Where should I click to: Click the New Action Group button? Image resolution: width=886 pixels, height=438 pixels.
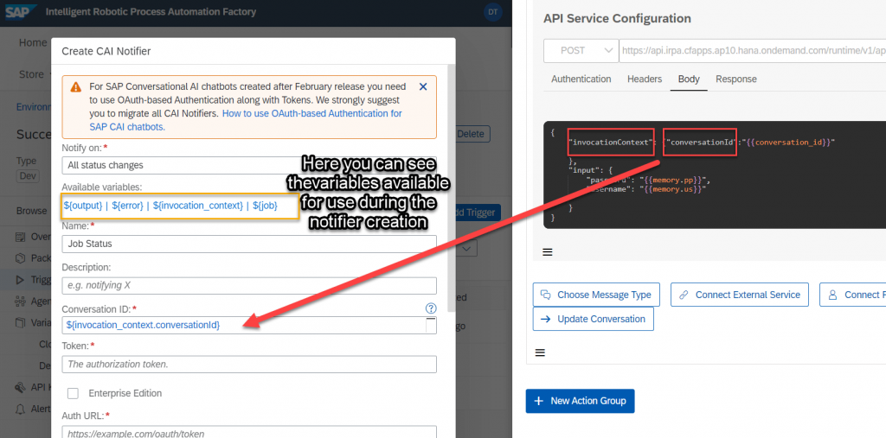(x=580, y=401)
